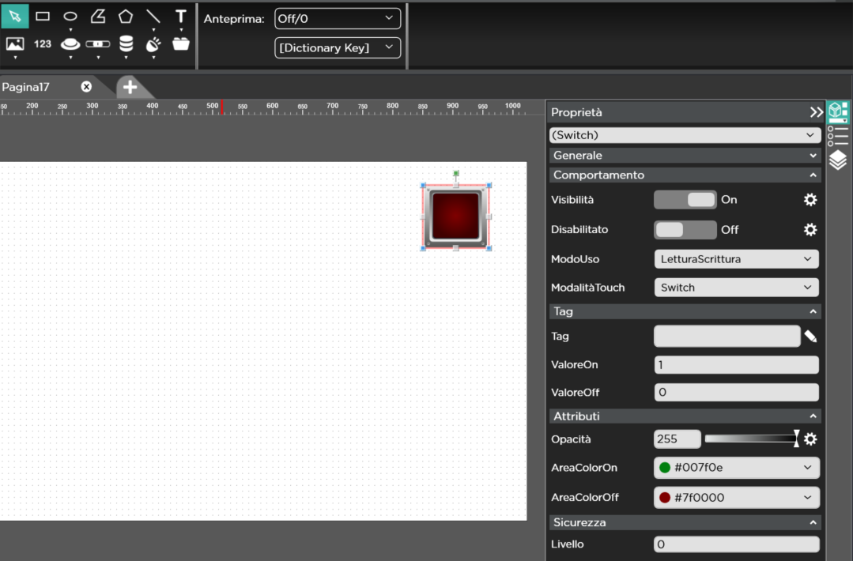Select the ellipse shape tool
Screen dimensions: 853x561
click(x=70, y=16)
